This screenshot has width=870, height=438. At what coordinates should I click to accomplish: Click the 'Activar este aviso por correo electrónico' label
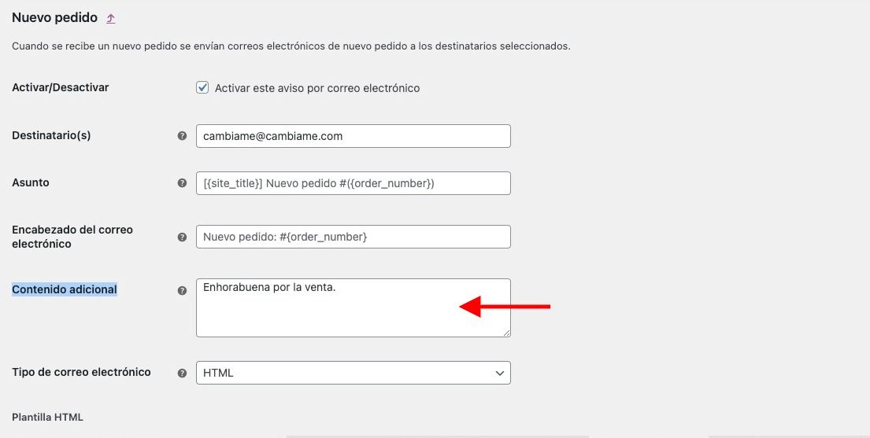[317, 88]
